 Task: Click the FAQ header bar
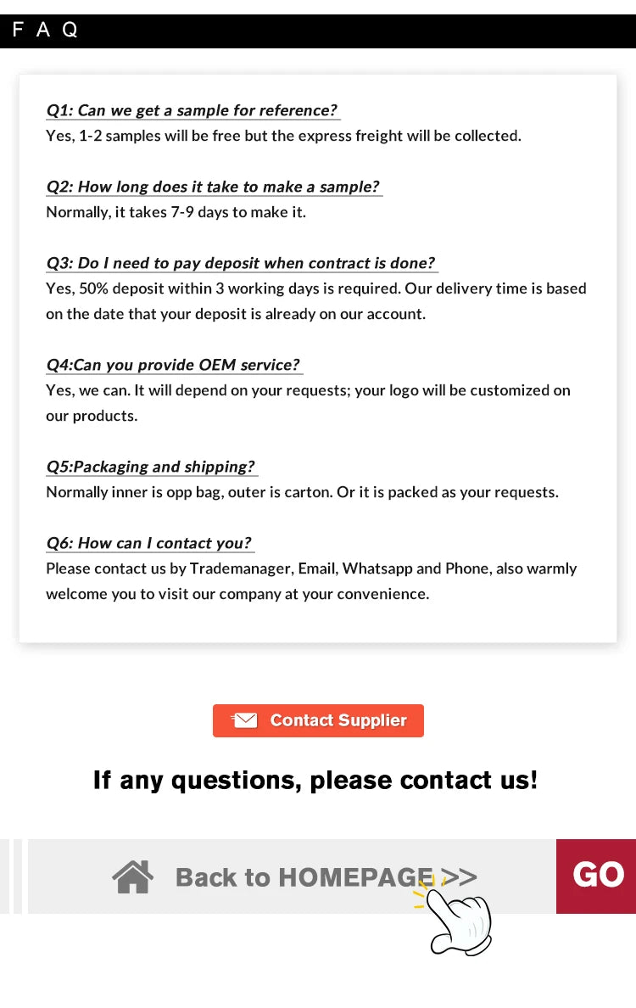[318, 31]
